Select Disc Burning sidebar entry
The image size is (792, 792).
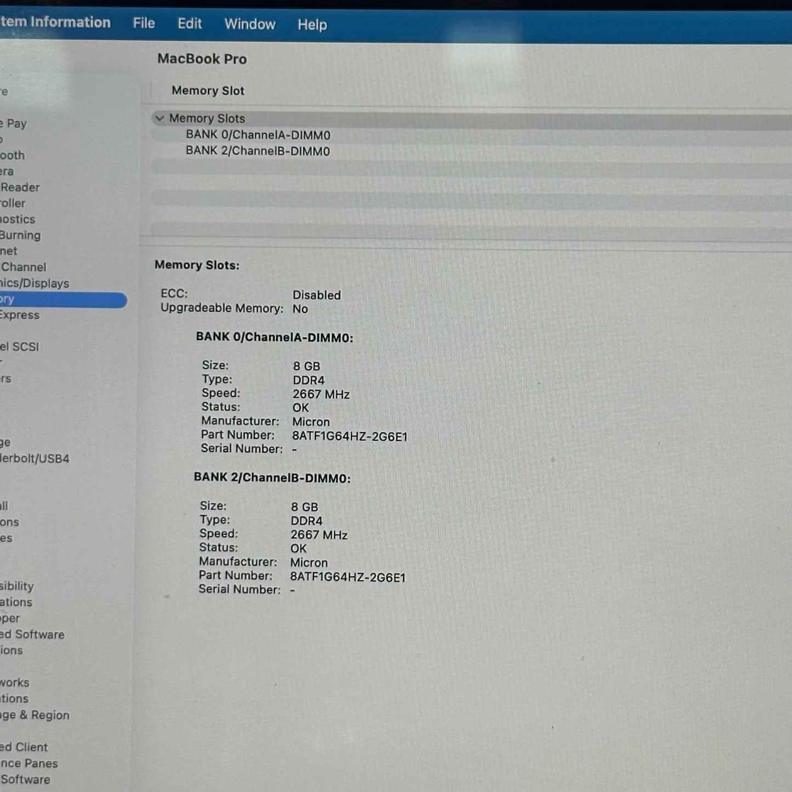tap(20, 235)
